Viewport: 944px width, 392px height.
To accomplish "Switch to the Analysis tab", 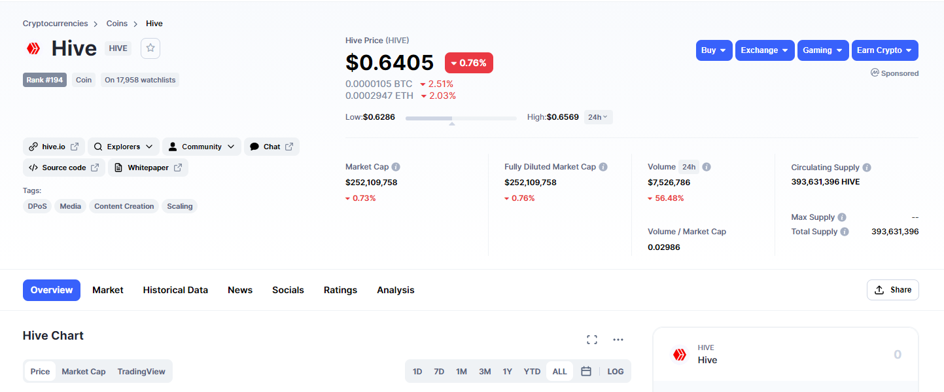I will 396,290.
